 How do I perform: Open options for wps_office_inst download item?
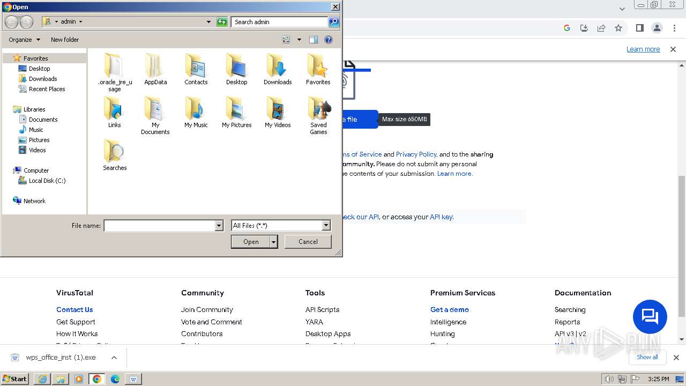114,358
